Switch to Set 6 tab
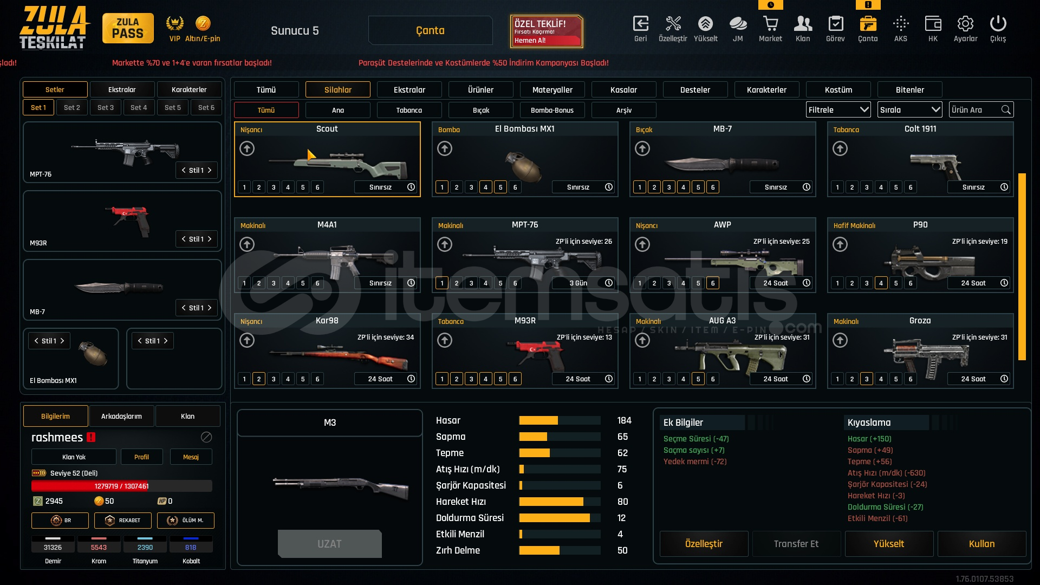This screenshot has width=1040, height=585. (206, 107)
